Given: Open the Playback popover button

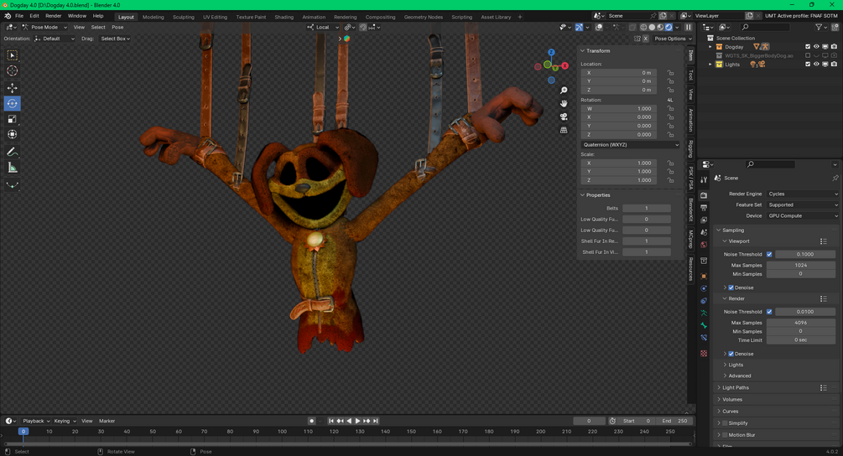Looking at the screenshot, I should (x=36, y=421).
